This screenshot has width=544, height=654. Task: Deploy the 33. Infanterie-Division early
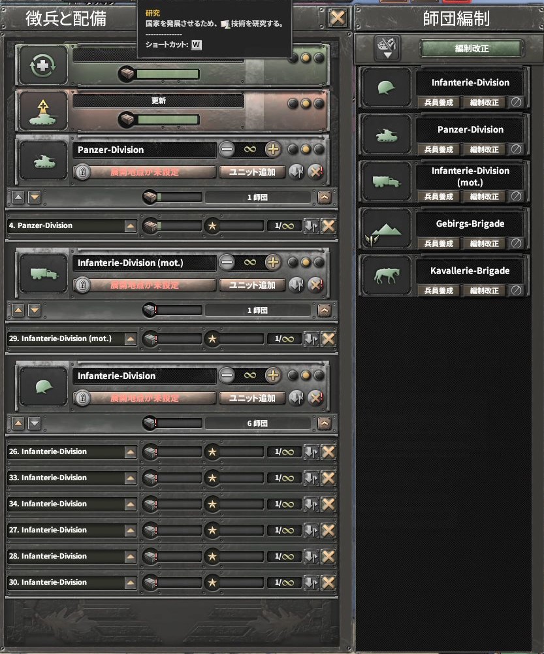[311, 478]
